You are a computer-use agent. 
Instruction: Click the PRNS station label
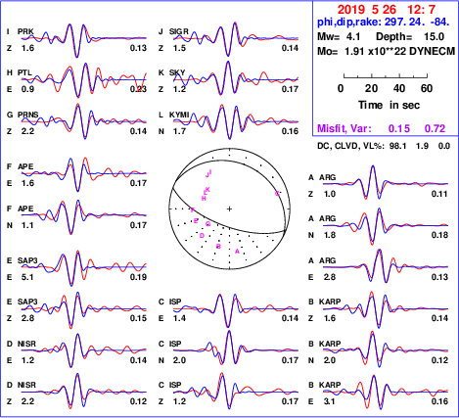point(27,115)
